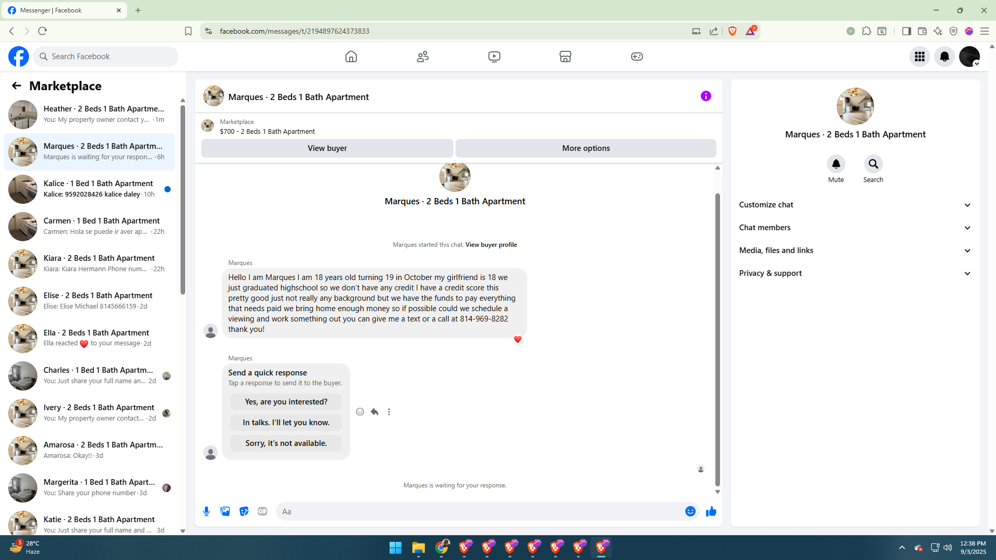
Task: Open the Facebook Home icon
Action: tap(351, 57)
